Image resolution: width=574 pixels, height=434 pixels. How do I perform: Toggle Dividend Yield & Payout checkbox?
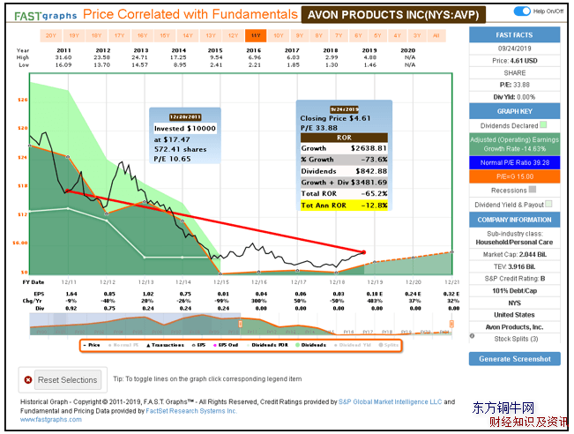tap(548, 204)
